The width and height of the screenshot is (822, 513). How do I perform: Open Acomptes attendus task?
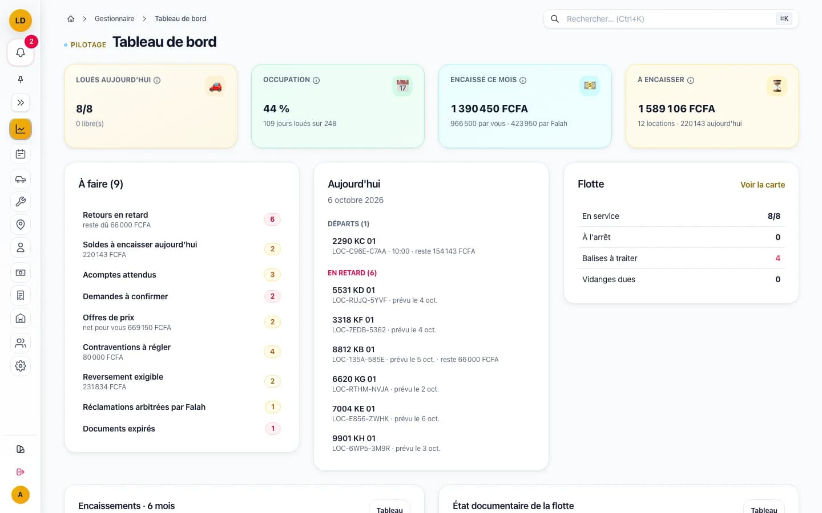[182, 275]
